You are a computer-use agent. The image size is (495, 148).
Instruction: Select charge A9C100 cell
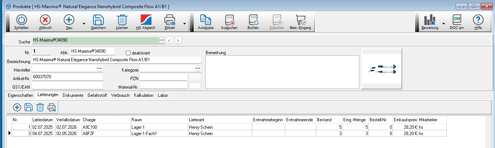tap(106, 127)
